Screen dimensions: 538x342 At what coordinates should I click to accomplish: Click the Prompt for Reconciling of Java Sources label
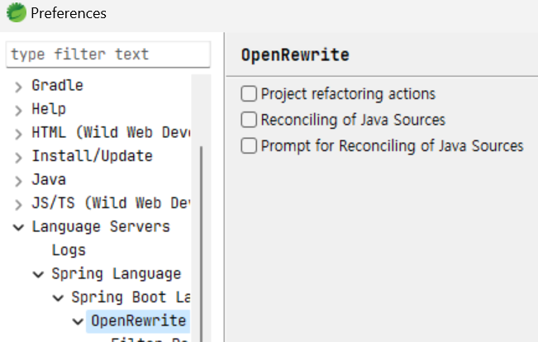393,145
